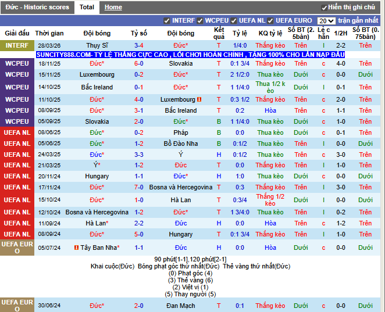Click the 7-0 score against Bosna và Hercegovina
This screenshot has height=312, width=385.
coord(139,187)
